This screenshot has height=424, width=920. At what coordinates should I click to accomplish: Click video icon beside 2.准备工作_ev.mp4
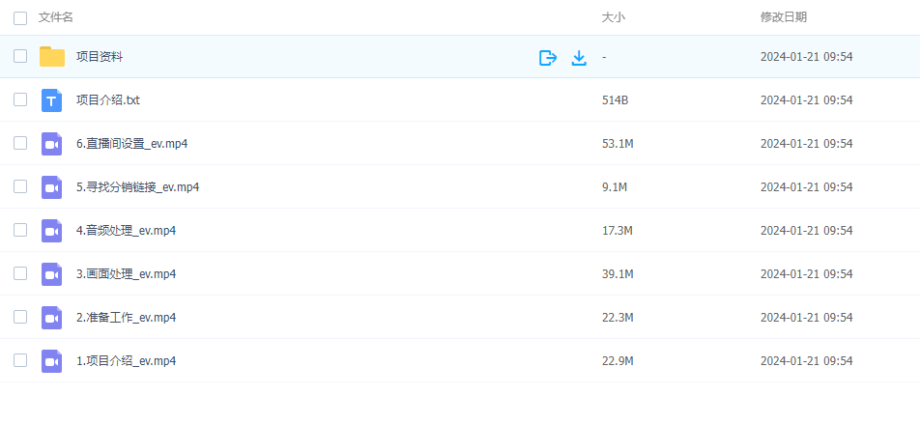[x=52, y=318]
